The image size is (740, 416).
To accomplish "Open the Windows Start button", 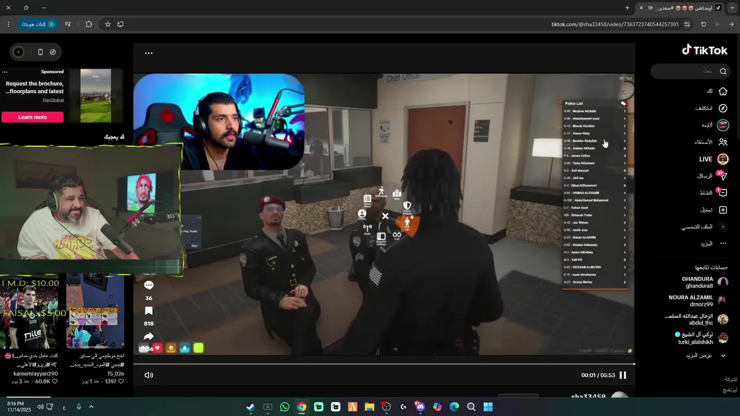I will (x=488, y=407).
